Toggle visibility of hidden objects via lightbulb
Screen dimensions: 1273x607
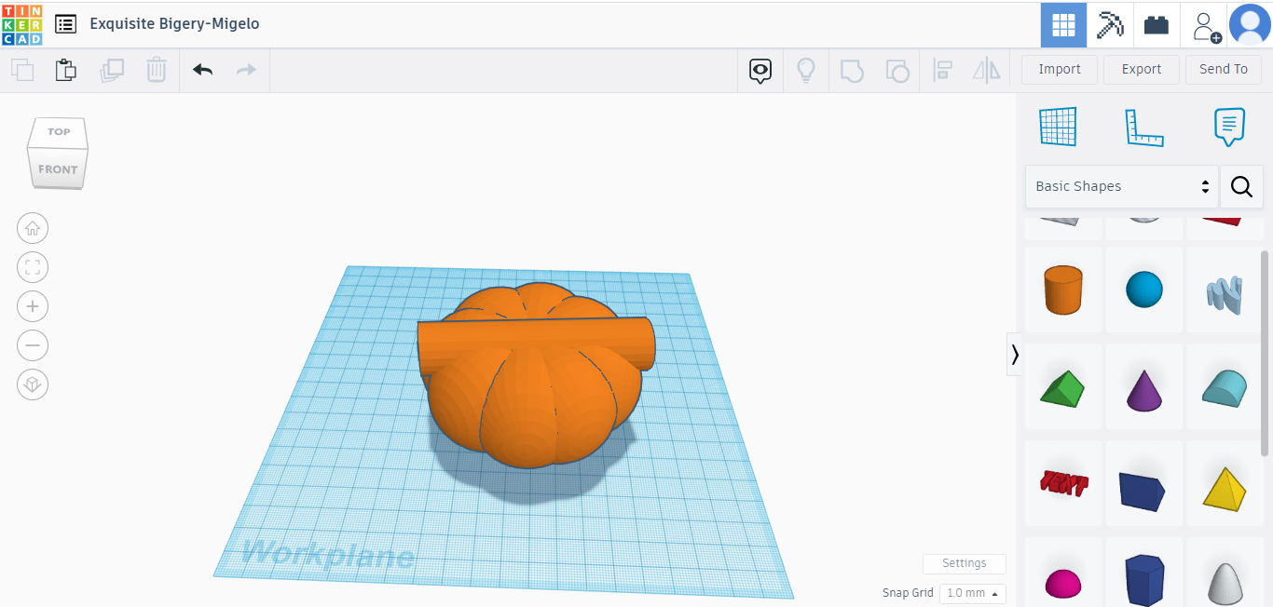coord(806,69)
